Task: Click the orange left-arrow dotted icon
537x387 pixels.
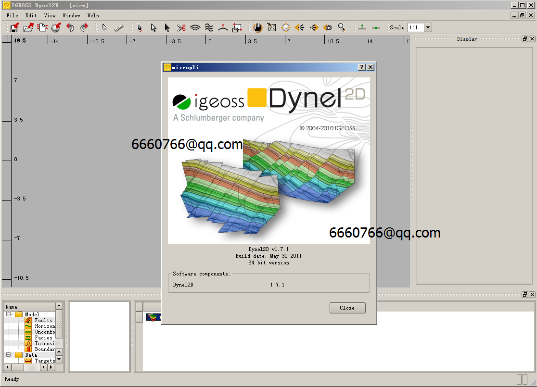Action: pyautogui.click(x=300, y=28)
